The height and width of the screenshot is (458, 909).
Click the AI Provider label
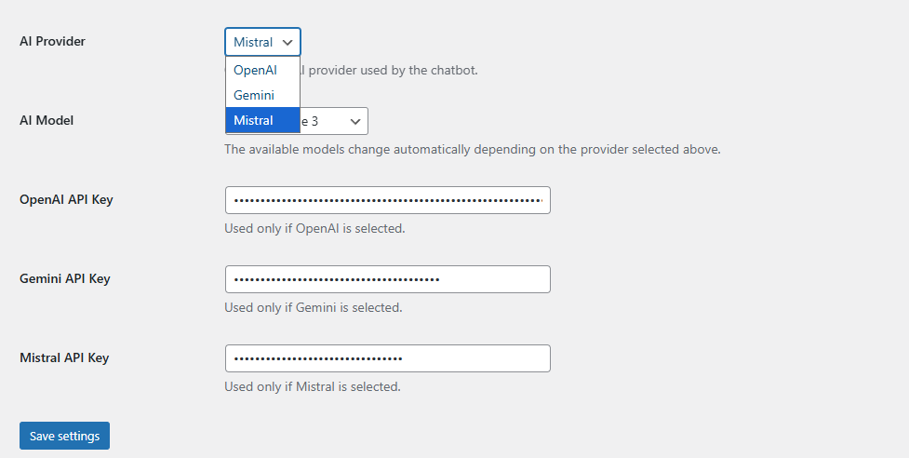(x=59, y=41)
